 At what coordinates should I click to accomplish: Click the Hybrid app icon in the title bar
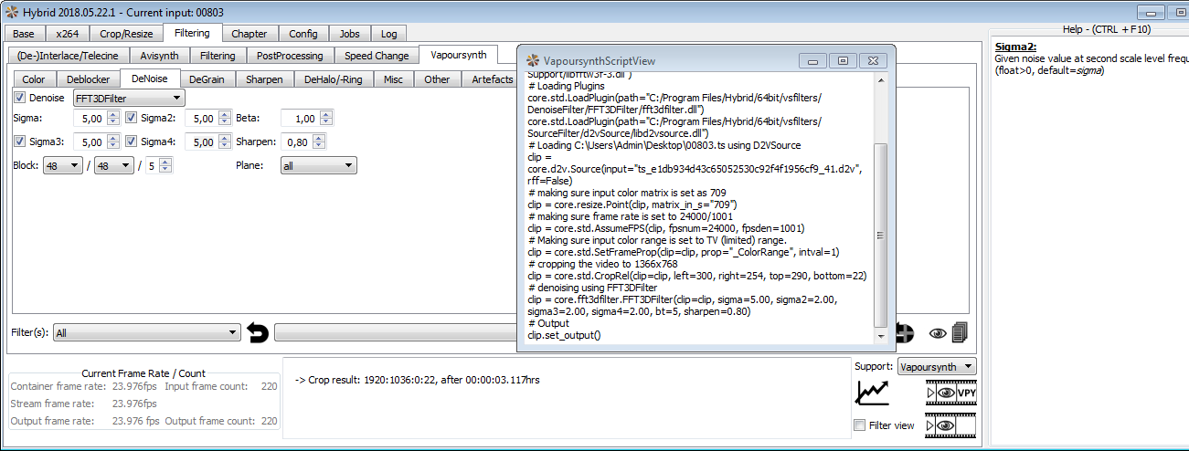pos(12,12)
